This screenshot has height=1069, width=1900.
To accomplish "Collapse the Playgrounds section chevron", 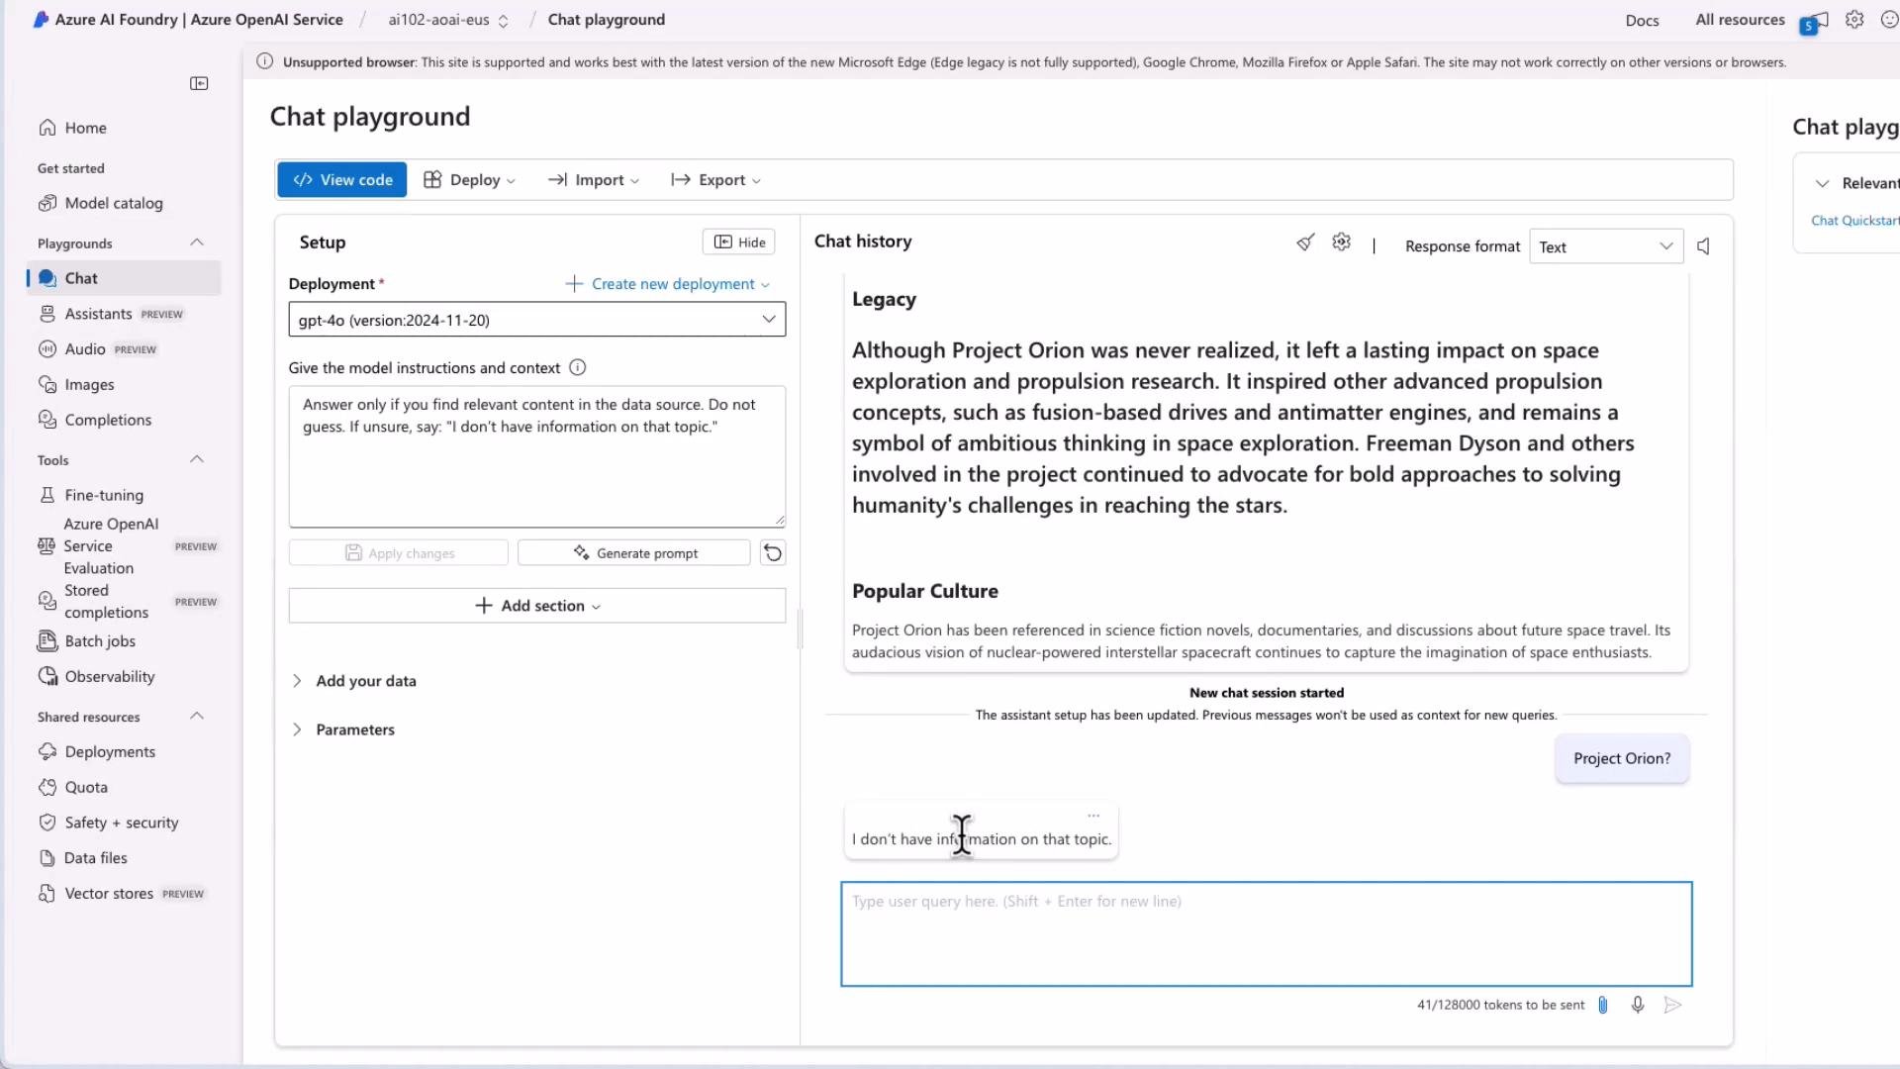I will click(197, 243).
